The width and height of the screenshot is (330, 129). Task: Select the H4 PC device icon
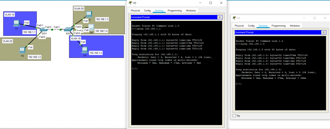92,28
